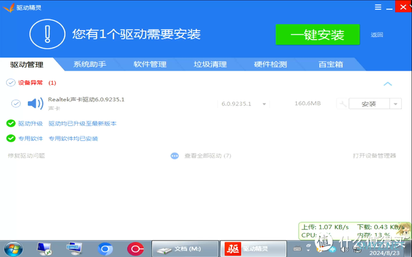Click 安装 for the Realtek driver
412x257 pixels.
pos(369,104)
